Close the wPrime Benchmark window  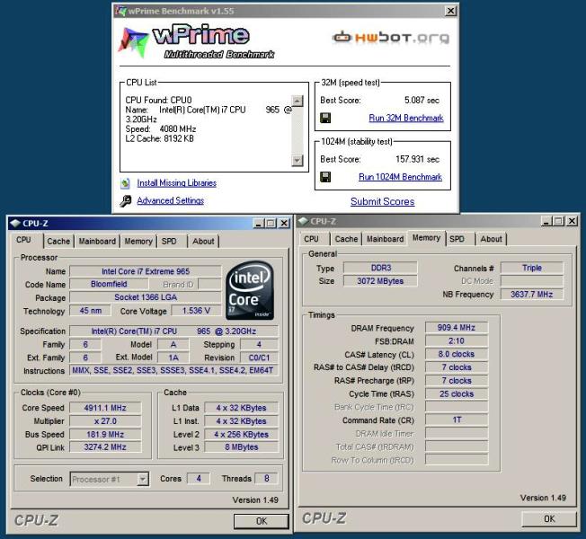451,11
